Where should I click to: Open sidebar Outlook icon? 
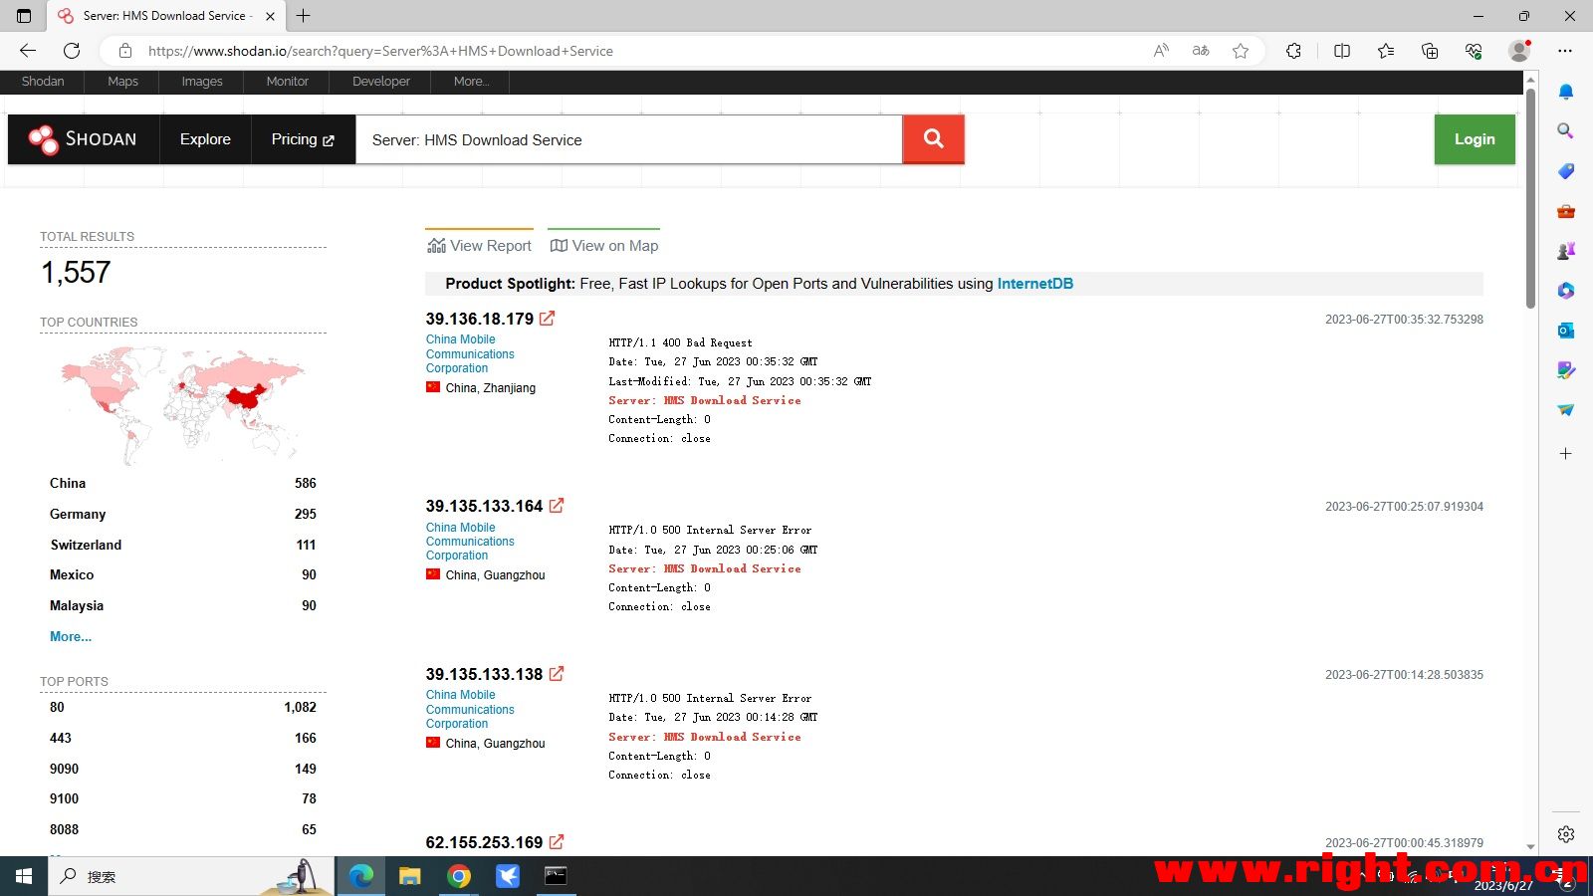coord(1566,331)
